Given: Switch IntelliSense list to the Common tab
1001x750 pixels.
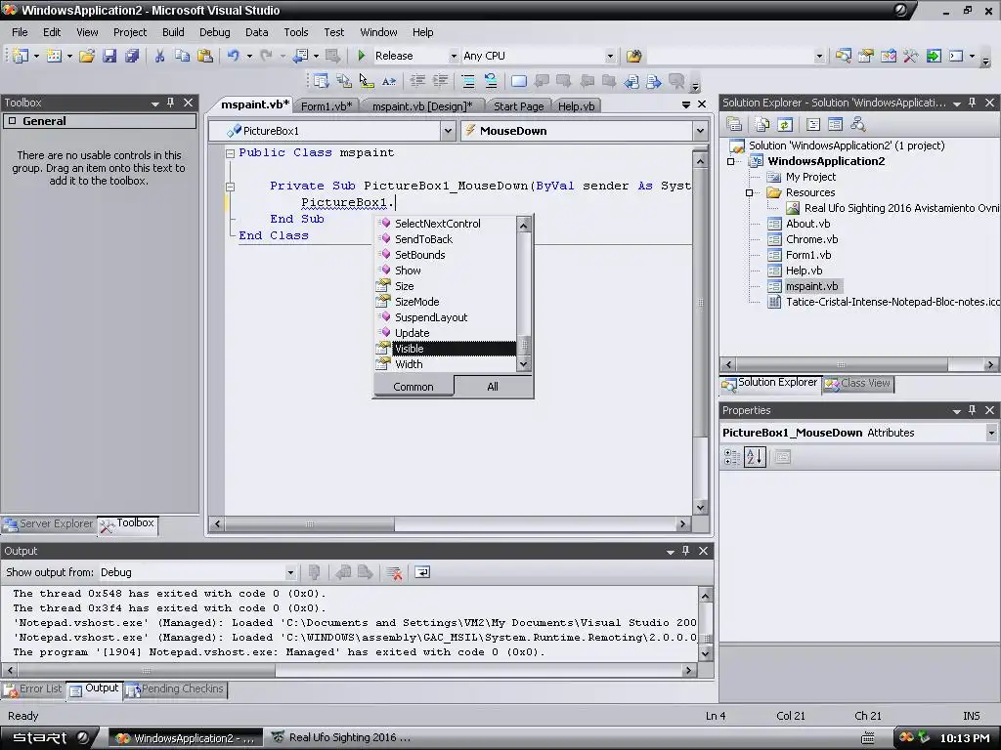Looking at the screenshot, I should pyautogui.click(x=413, y=387).
